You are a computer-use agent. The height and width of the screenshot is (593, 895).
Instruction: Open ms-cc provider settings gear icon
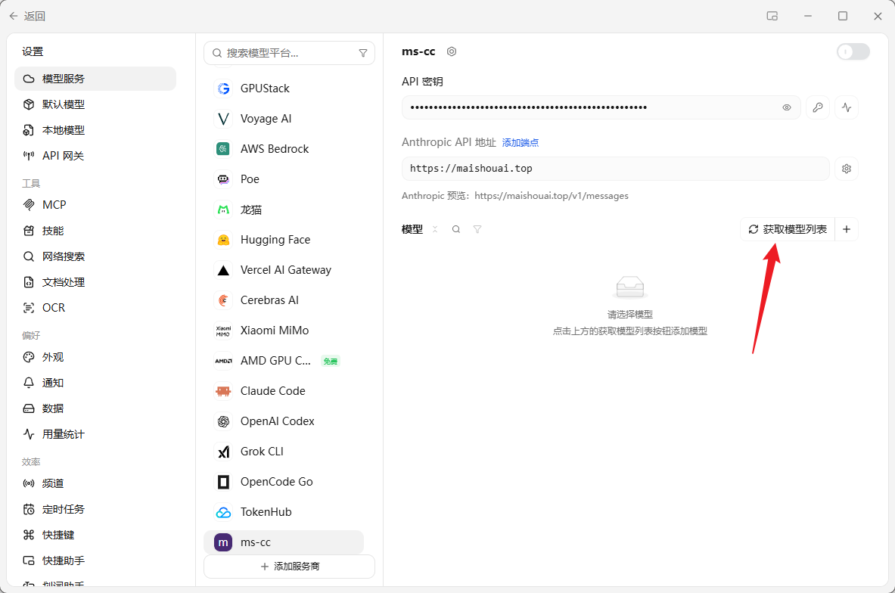[452, 51]
